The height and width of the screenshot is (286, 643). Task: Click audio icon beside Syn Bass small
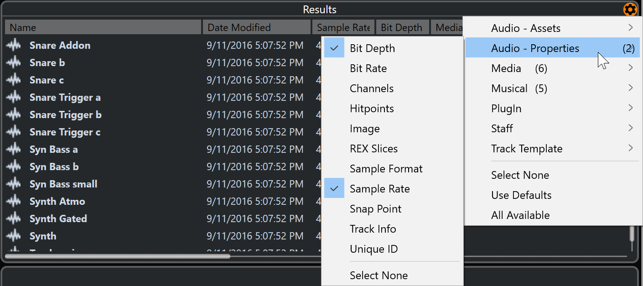pos(14,184)
